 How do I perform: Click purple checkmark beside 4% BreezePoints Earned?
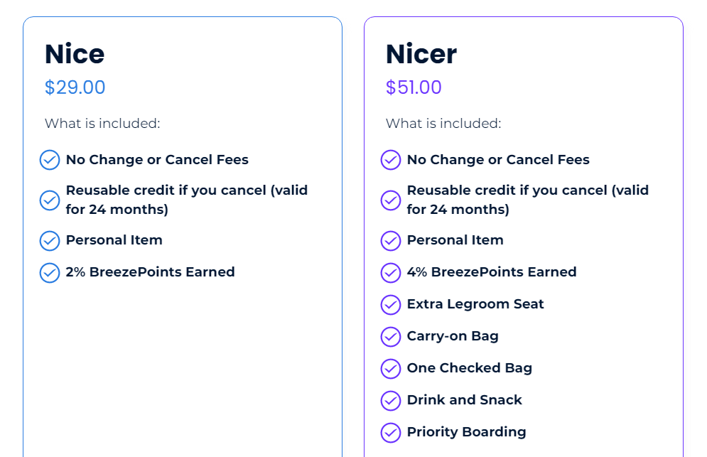(391, 272)
